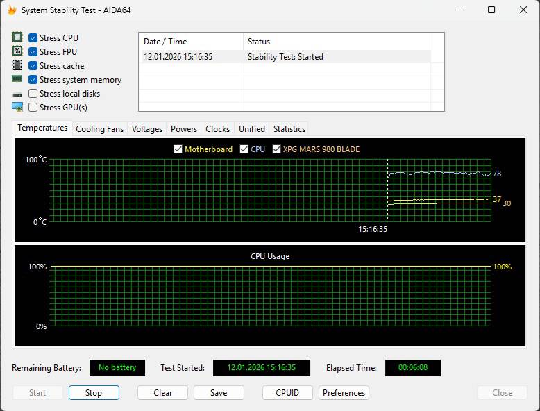Open the CPUID window
Viewport: 540px width, 411px height.
coord(287,393)
